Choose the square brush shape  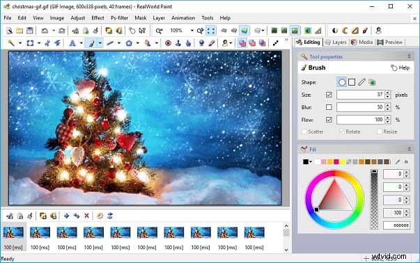point(352,82)
